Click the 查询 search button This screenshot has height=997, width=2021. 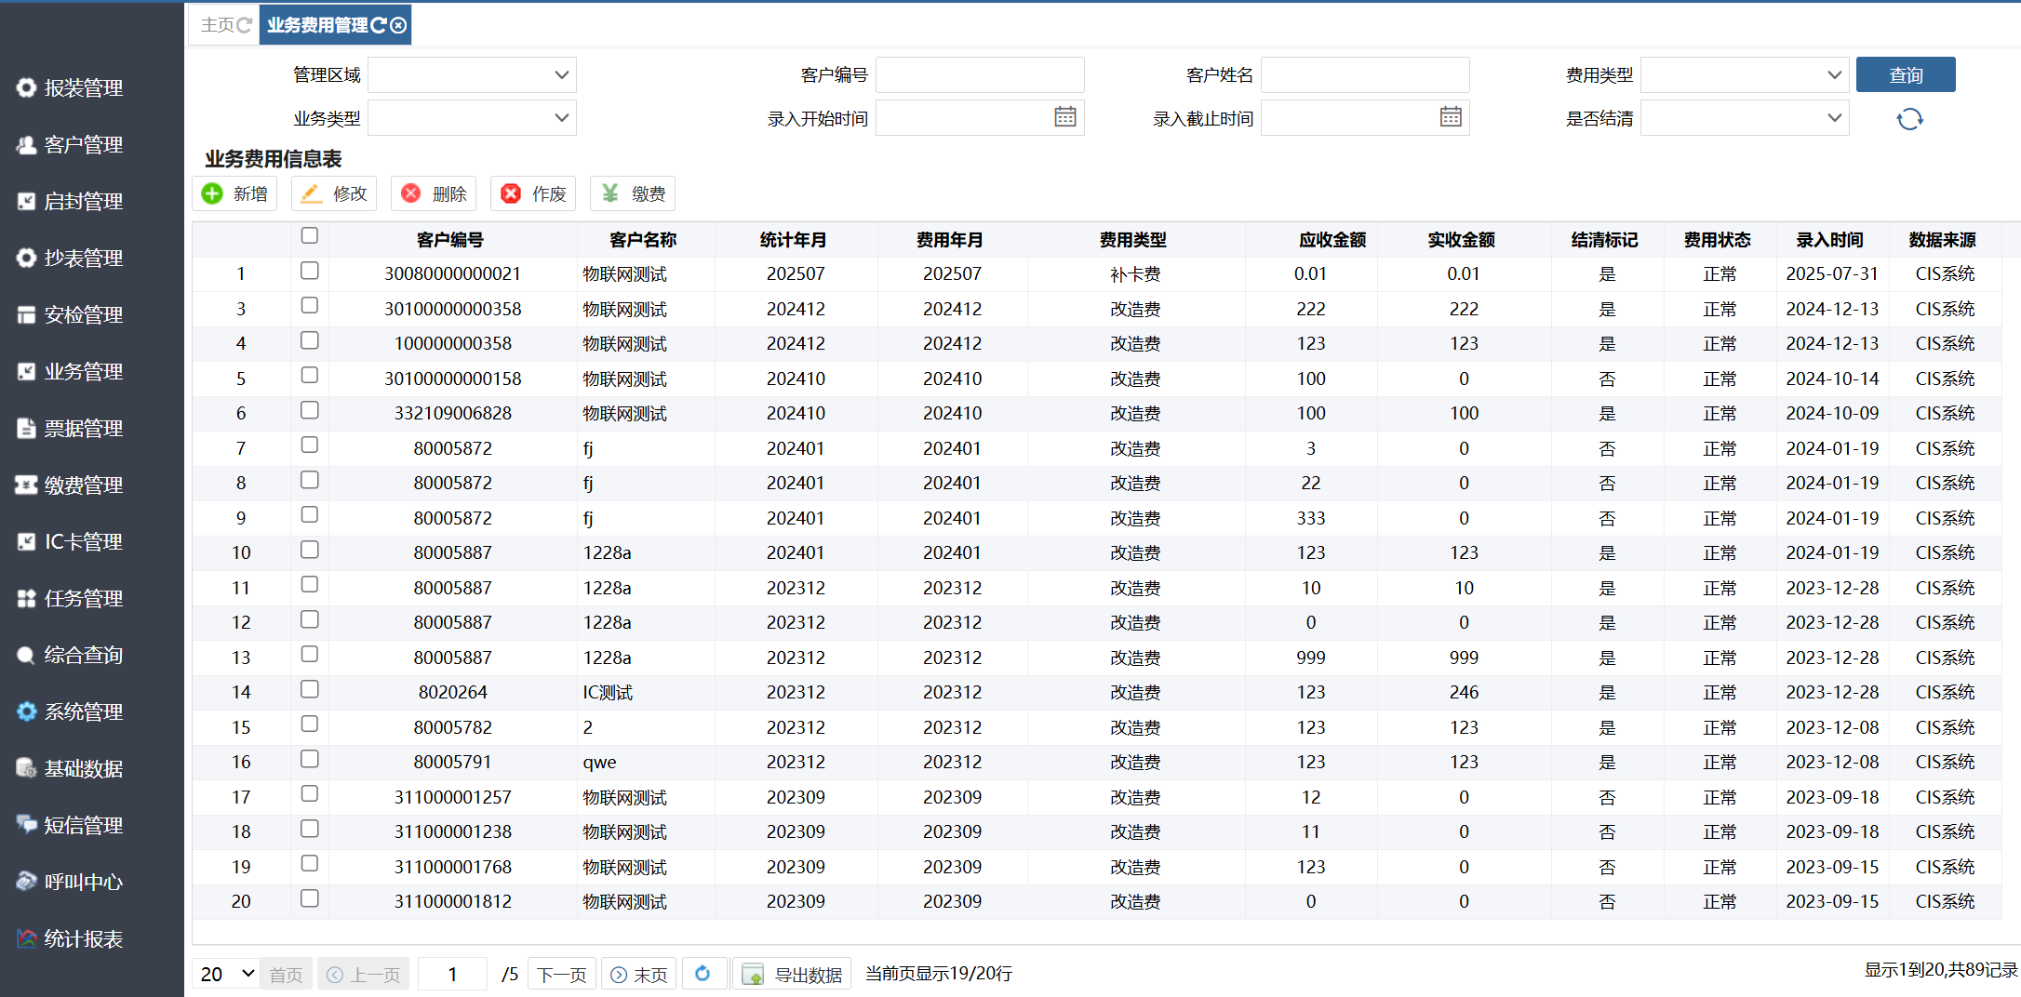tap(1905, 75)
